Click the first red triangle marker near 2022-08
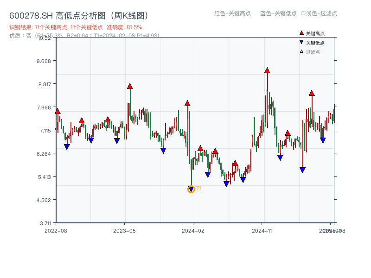This screenshot has height=278, width=371. coord(57,111)
